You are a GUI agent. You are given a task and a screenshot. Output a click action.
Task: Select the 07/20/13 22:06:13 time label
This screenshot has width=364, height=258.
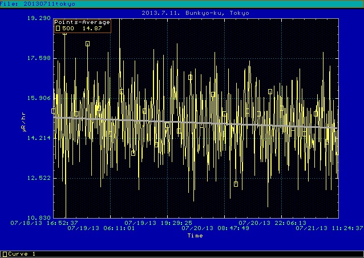(x=272, y=223)
